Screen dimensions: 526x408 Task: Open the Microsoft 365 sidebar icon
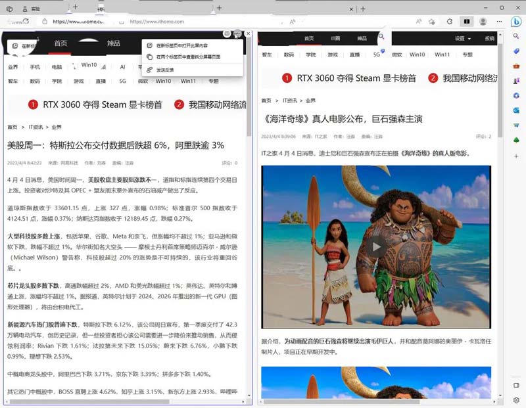tap(516, 95)
